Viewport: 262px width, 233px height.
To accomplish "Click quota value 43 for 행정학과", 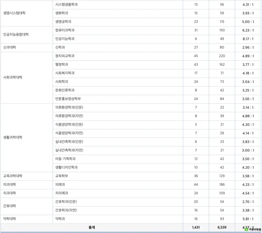I will pyautogui.click(x=196, y=64).
